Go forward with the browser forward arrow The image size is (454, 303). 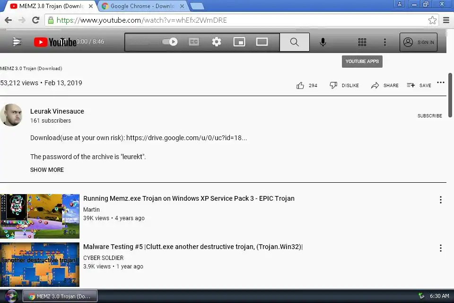22,20
